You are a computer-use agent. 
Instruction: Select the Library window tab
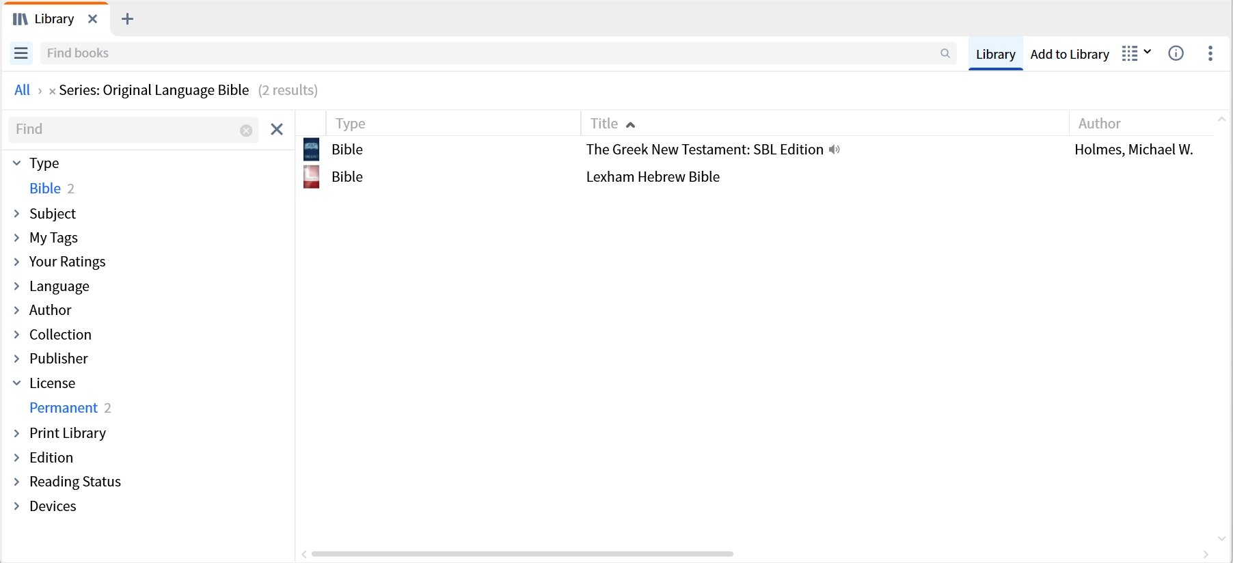tap(56, 19)
